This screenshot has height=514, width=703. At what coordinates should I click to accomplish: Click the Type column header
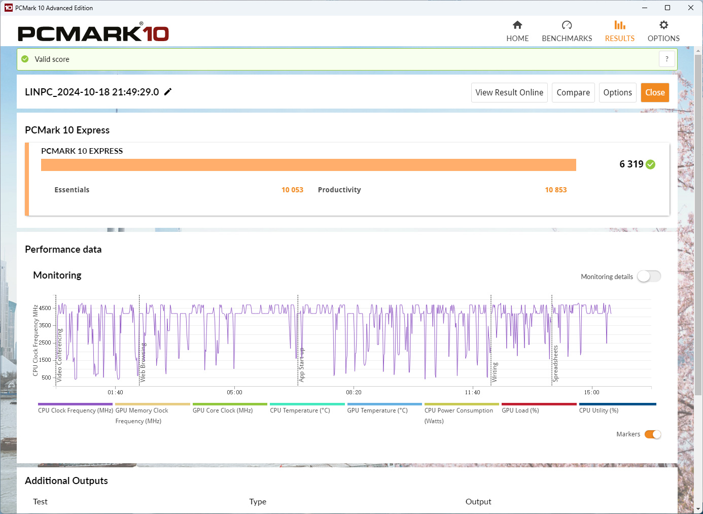point(258,501)
